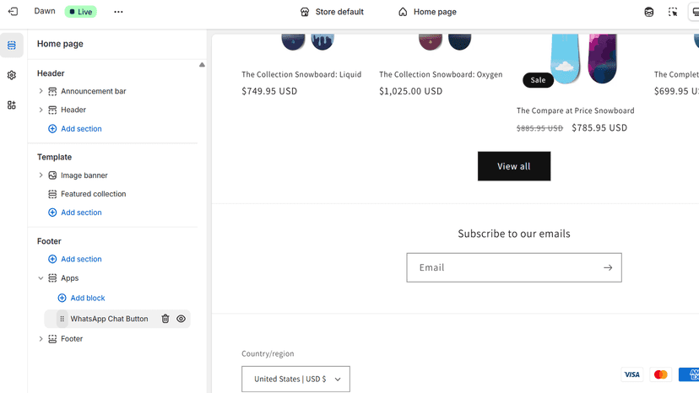Open the United States USD country dropdown
The width and height of the screenshot is (699, 393).
pyautogui.click(x=296, y=380)
